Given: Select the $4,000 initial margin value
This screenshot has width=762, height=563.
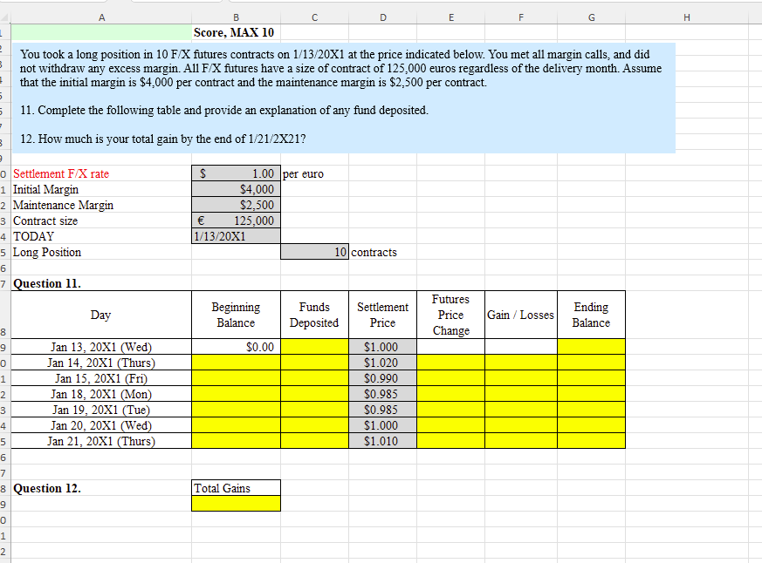Looking at the screenshot, I should point(237,189).
